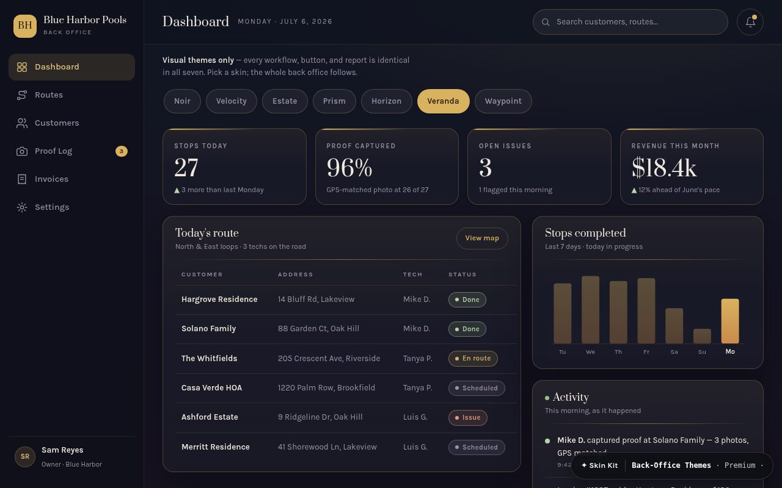Select Proof Log menu item
This screenshot has width=782, height=488.
pos(71,151)
